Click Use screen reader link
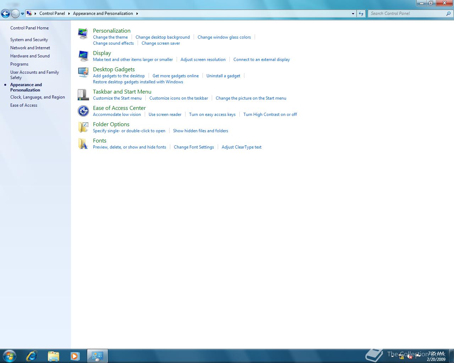 [165, 115]
